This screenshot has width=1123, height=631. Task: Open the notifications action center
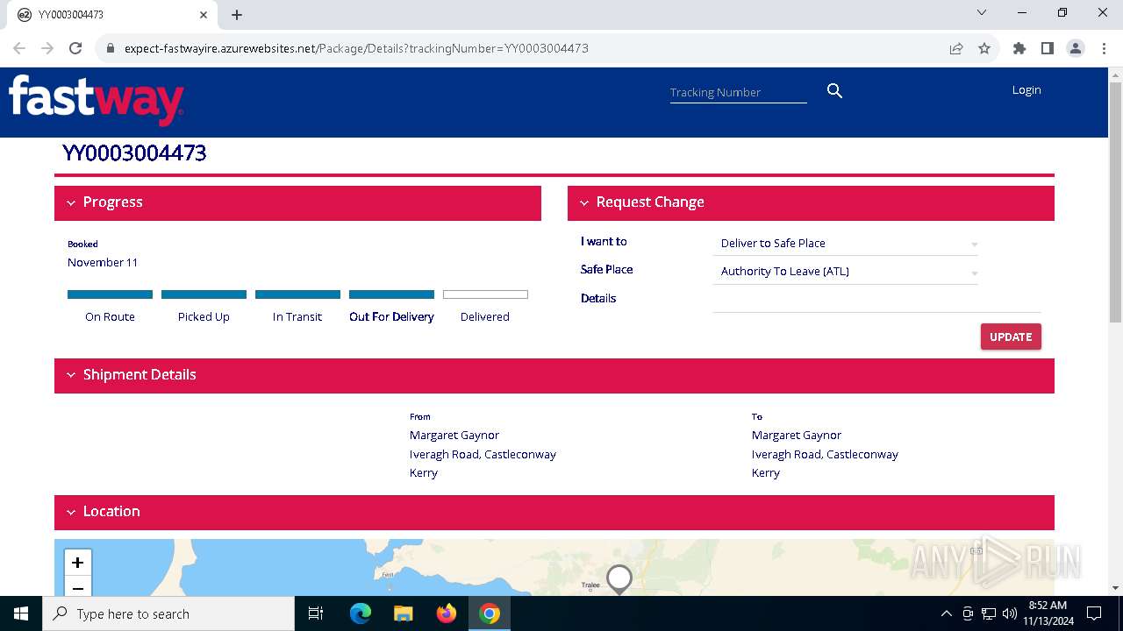coord(1094,613)
